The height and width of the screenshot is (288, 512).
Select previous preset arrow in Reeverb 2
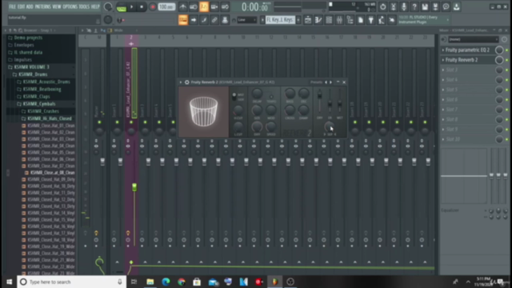click(326, 82)
